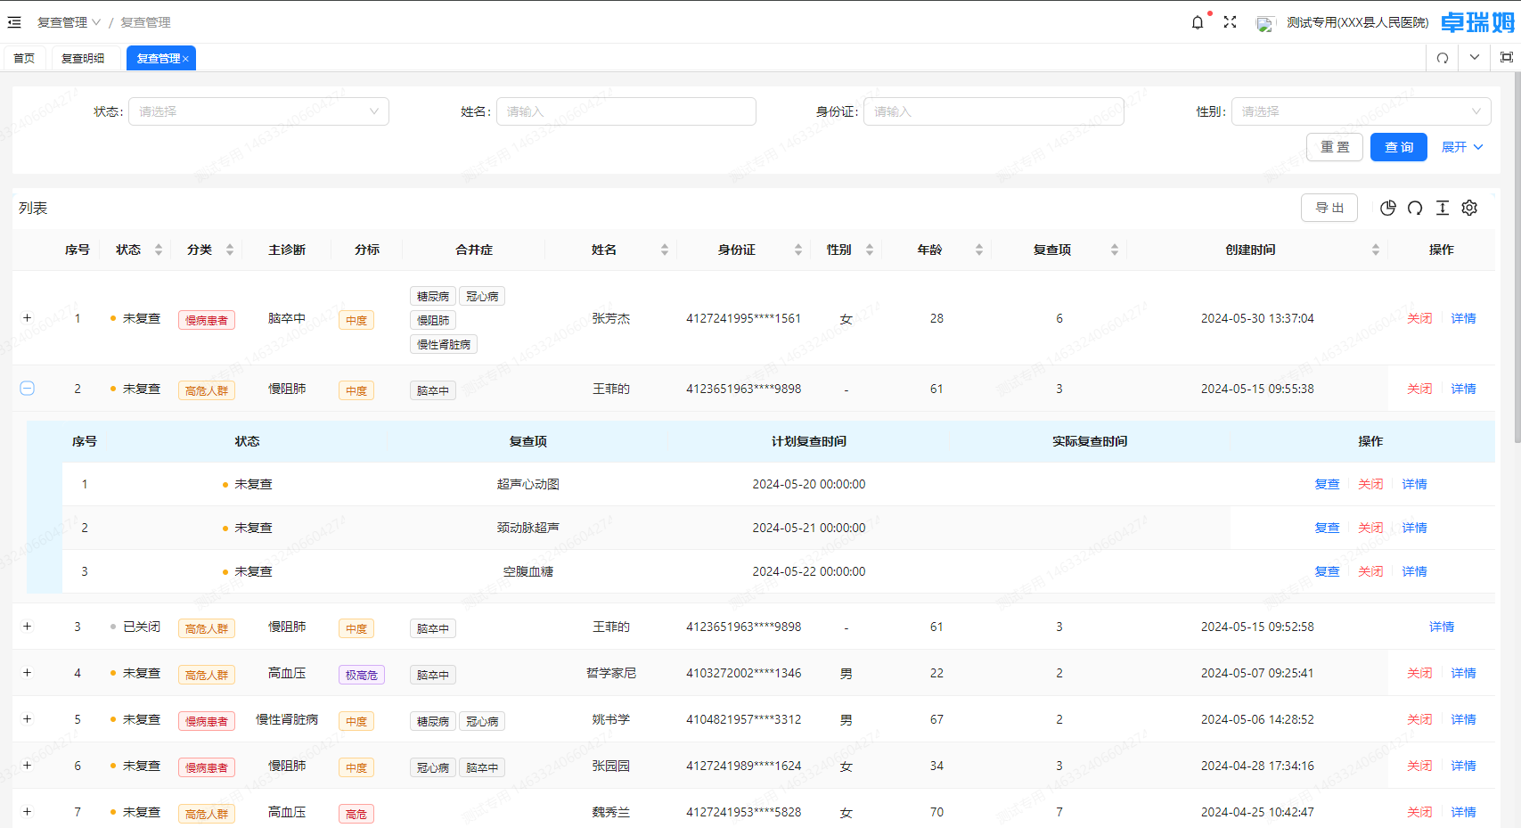This screenshot has height=828, width=1521.
Task: Switch to the 复查明细 tab
Action: [x=83, y=58]
